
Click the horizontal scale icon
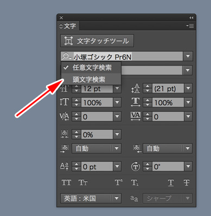pos(136,102)
